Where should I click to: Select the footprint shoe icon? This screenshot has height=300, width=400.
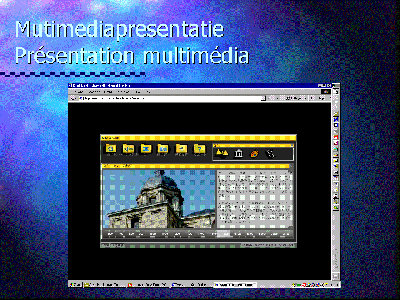click(271, 154)
